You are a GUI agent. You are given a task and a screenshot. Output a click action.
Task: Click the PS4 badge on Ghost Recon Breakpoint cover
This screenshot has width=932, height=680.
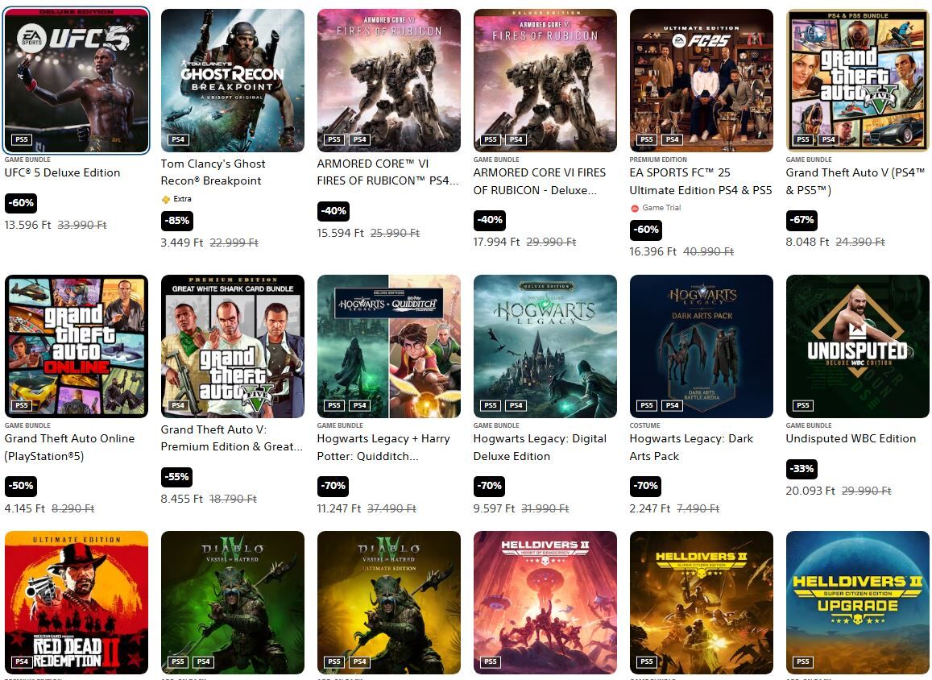[x=178, y=139]
